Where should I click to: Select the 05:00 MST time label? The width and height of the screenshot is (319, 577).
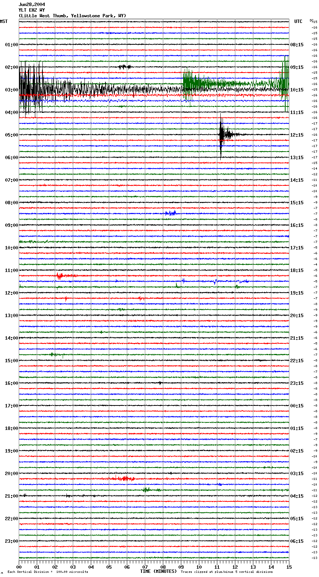click(x=12, y=135)
